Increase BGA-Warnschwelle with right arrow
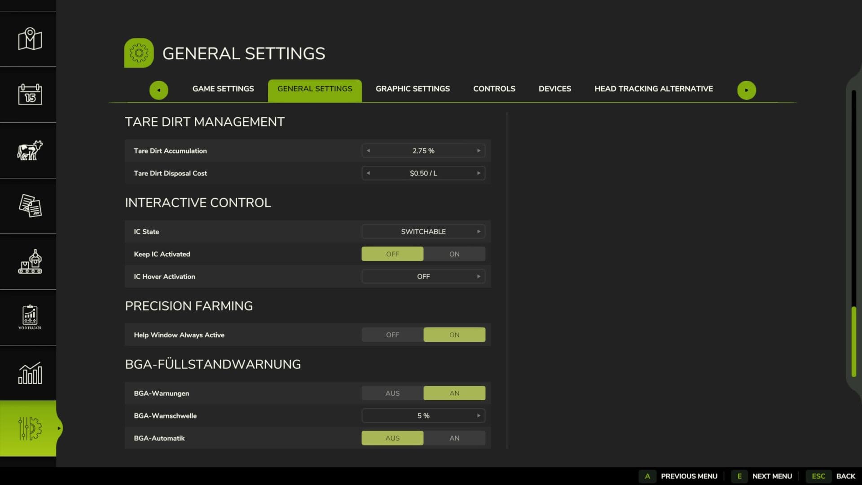Image resolution: width=862 pixels, height=485 pixels. pos(479,416)
